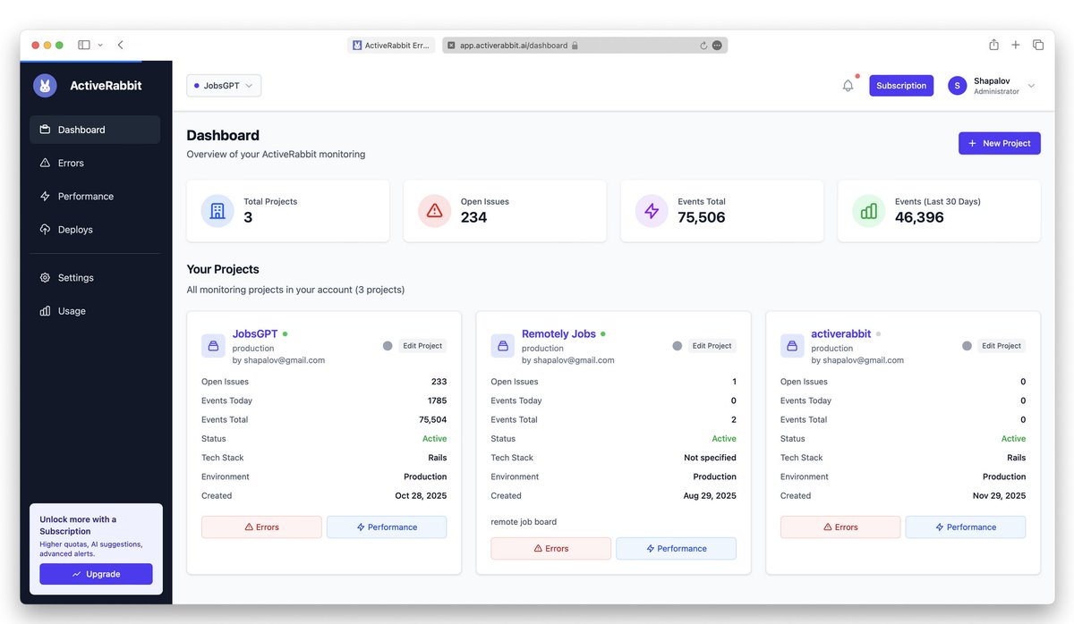Click the gray dot beside activerabbit Edit Project
1074x624 pixels.
[x=967, y=346]
